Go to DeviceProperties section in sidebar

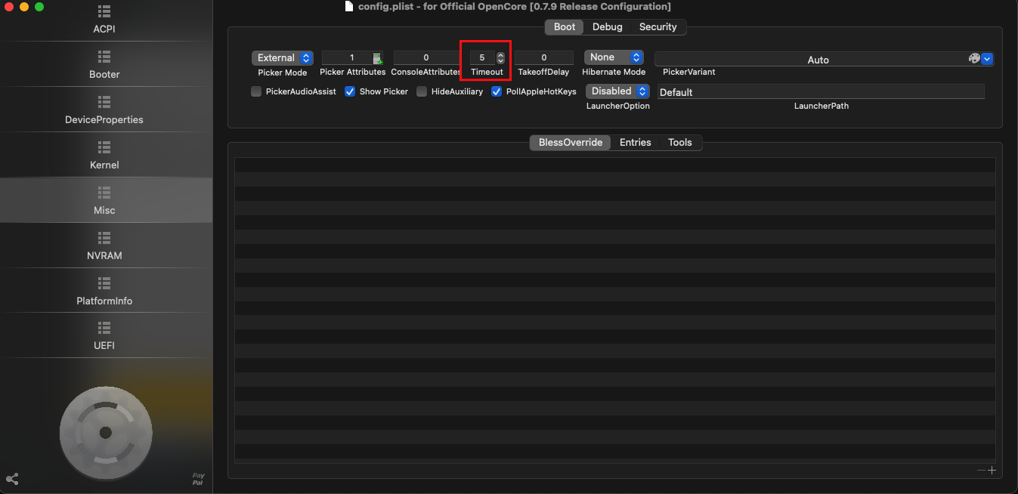click(x=104, y=110)
